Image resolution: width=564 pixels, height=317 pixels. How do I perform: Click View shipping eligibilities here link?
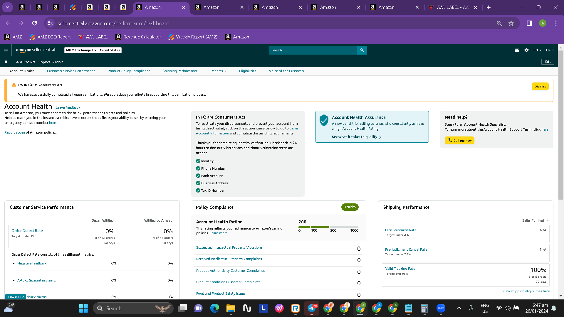pos(526,291)
